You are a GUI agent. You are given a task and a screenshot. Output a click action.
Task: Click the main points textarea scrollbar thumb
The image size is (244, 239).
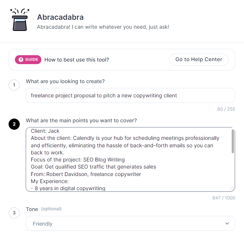tap(233, 141)
